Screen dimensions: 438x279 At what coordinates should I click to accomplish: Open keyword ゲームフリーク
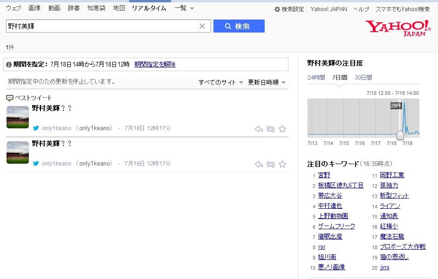[336, 226]
